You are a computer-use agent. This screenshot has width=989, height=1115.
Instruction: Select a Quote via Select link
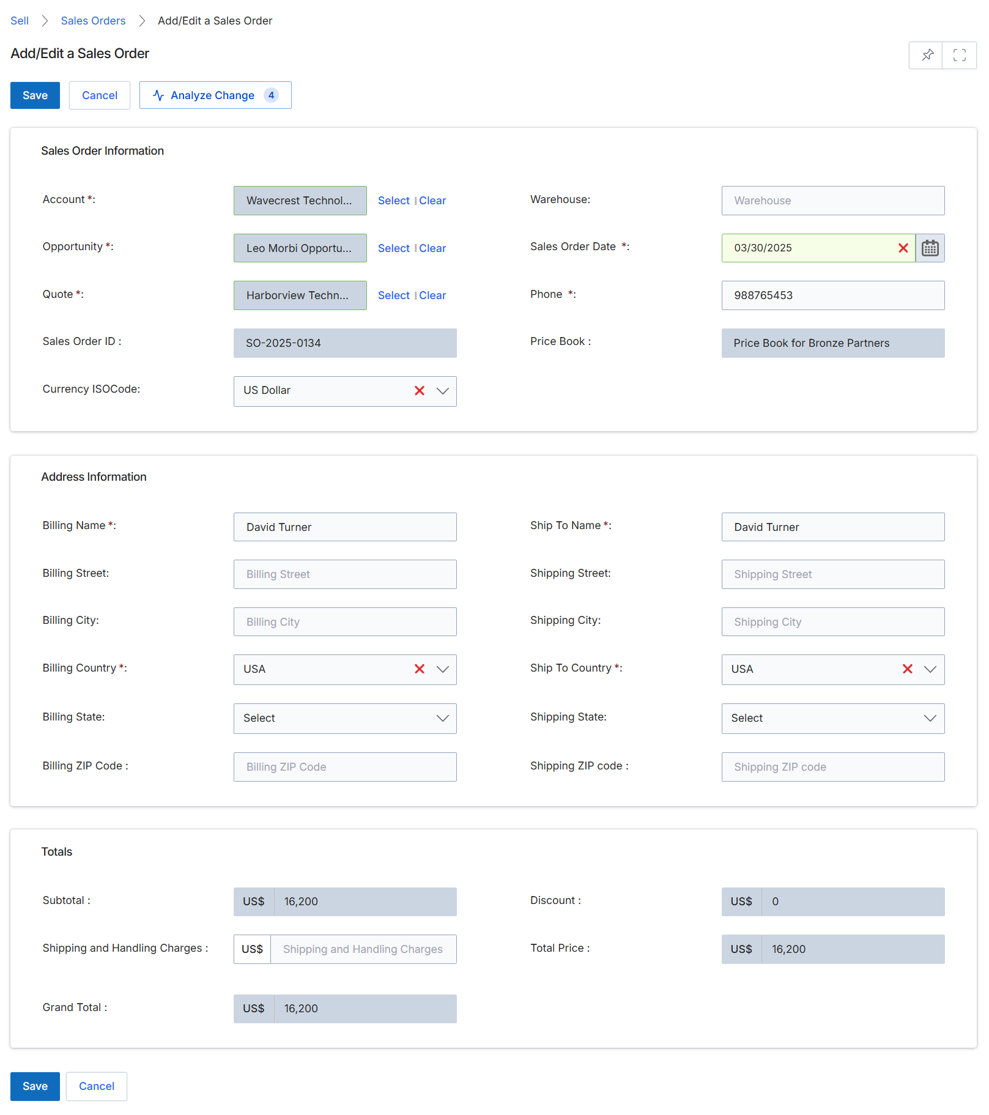click(393, 295)
